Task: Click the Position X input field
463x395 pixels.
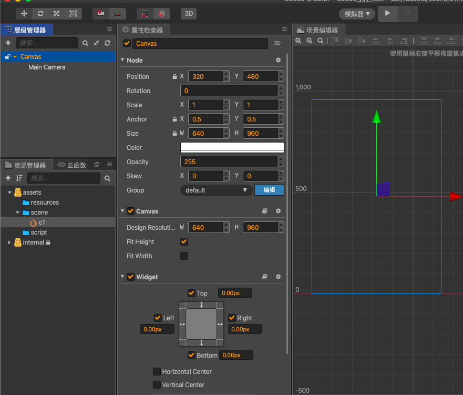Action: 205,76
